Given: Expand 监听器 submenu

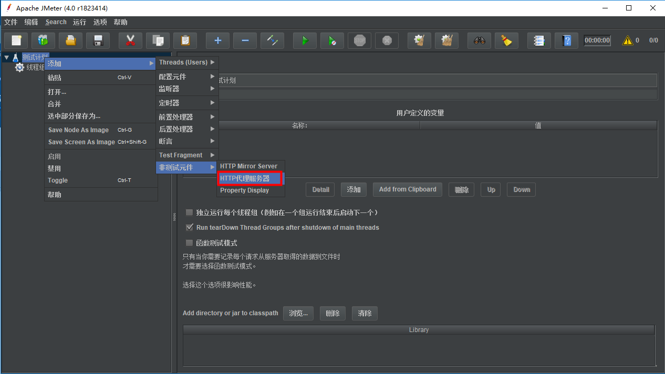Looking at the screenshot, I should pos(187,89).
